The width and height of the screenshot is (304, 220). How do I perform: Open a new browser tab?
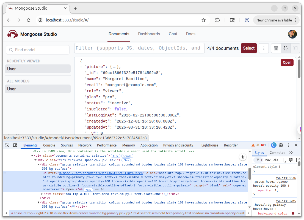click(x=75, y=8)
